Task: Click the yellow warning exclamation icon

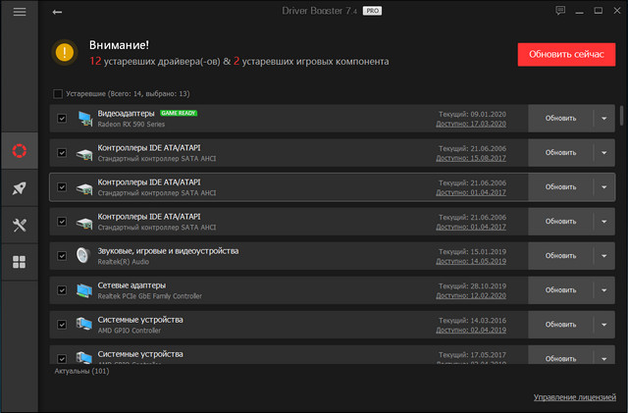Action: click(65, 52)
